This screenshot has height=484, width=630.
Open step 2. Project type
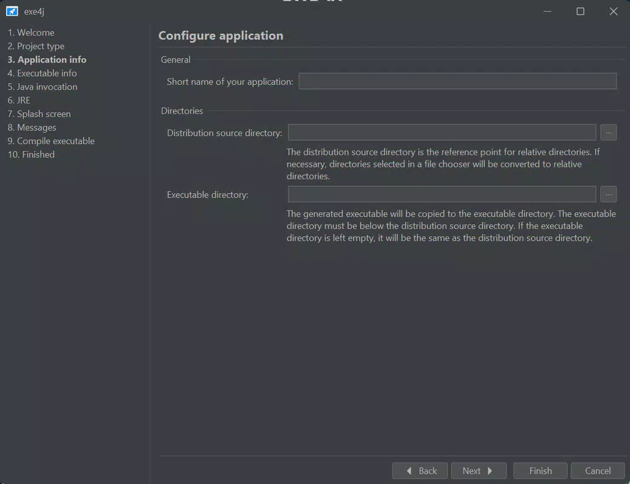coord(36,46)
